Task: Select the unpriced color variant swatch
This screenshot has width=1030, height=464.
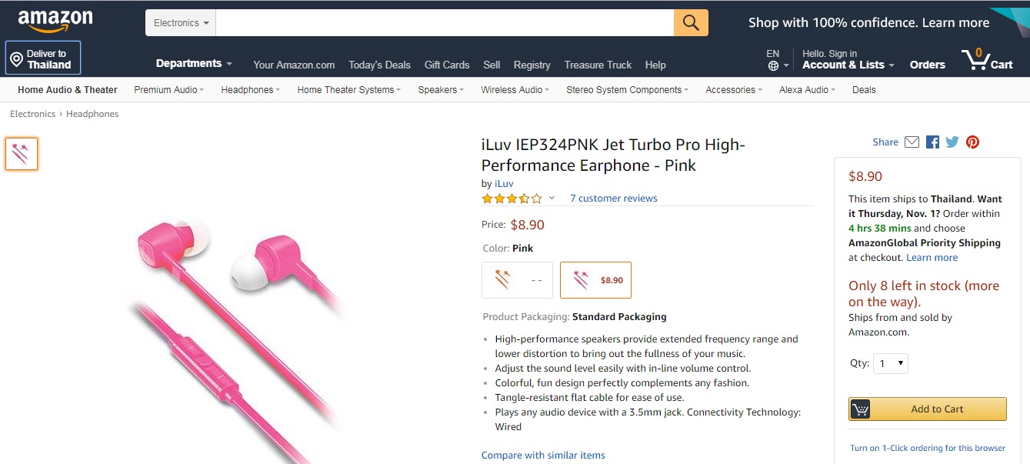Action: 517,279
